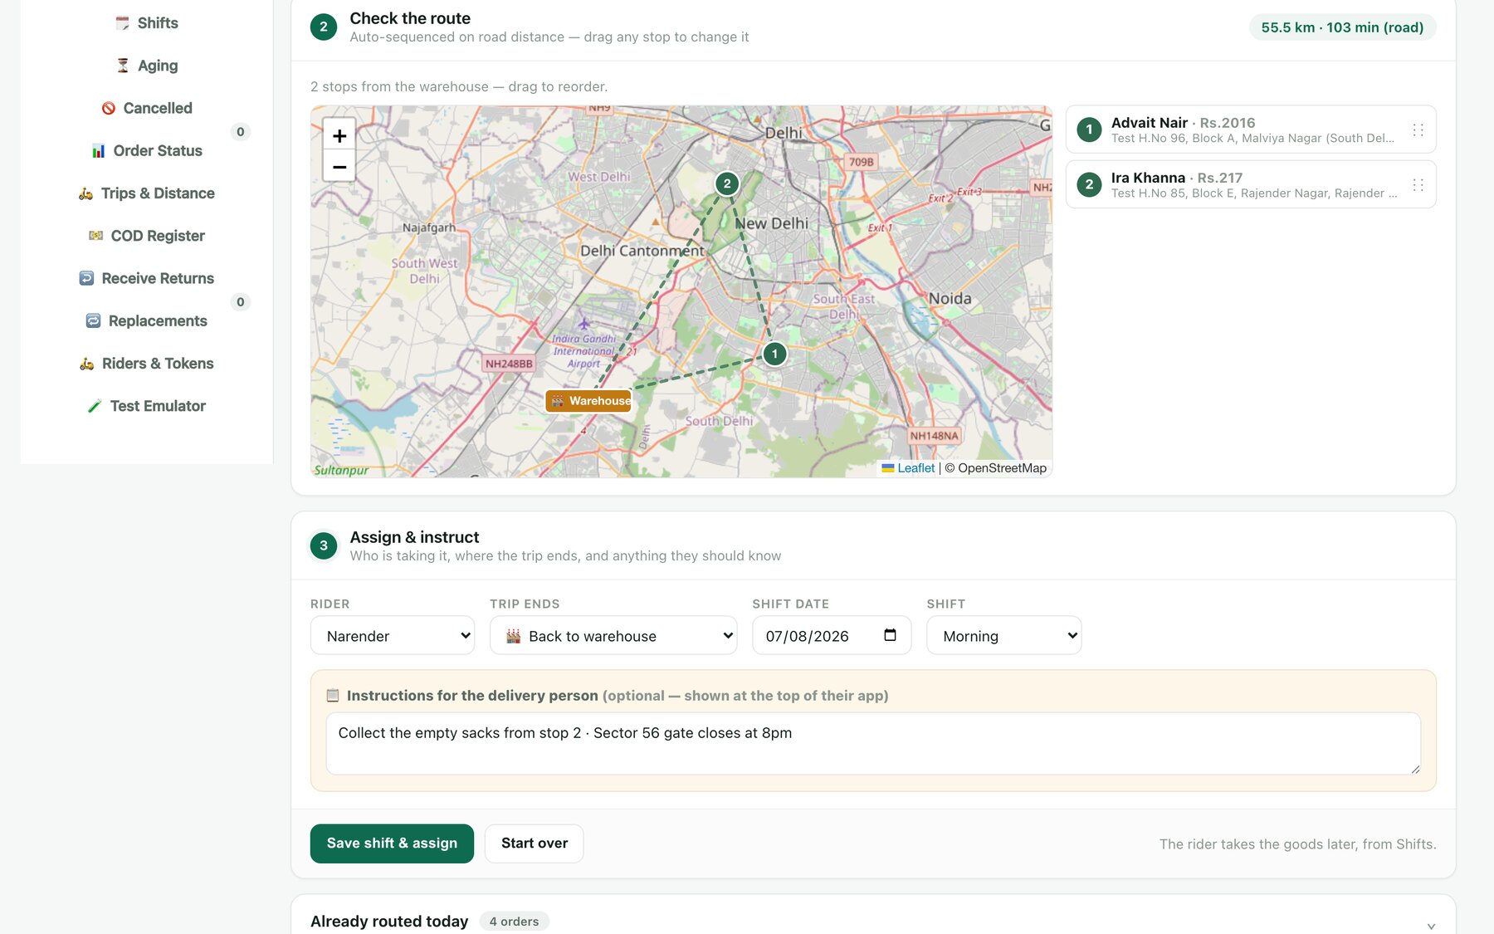1494x934 pixels.
Task: Click the Cancelled prohibition icon
Action: pos(108,108)
